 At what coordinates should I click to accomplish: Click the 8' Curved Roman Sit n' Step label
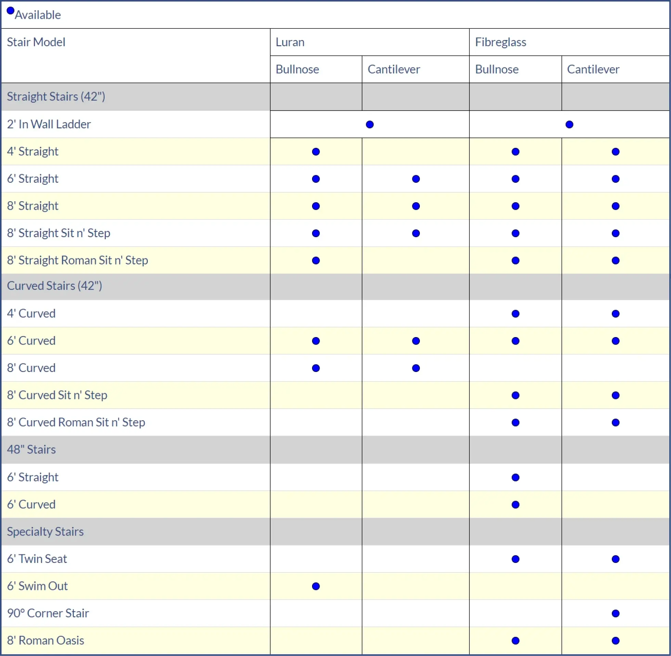(x=76, y=422)
